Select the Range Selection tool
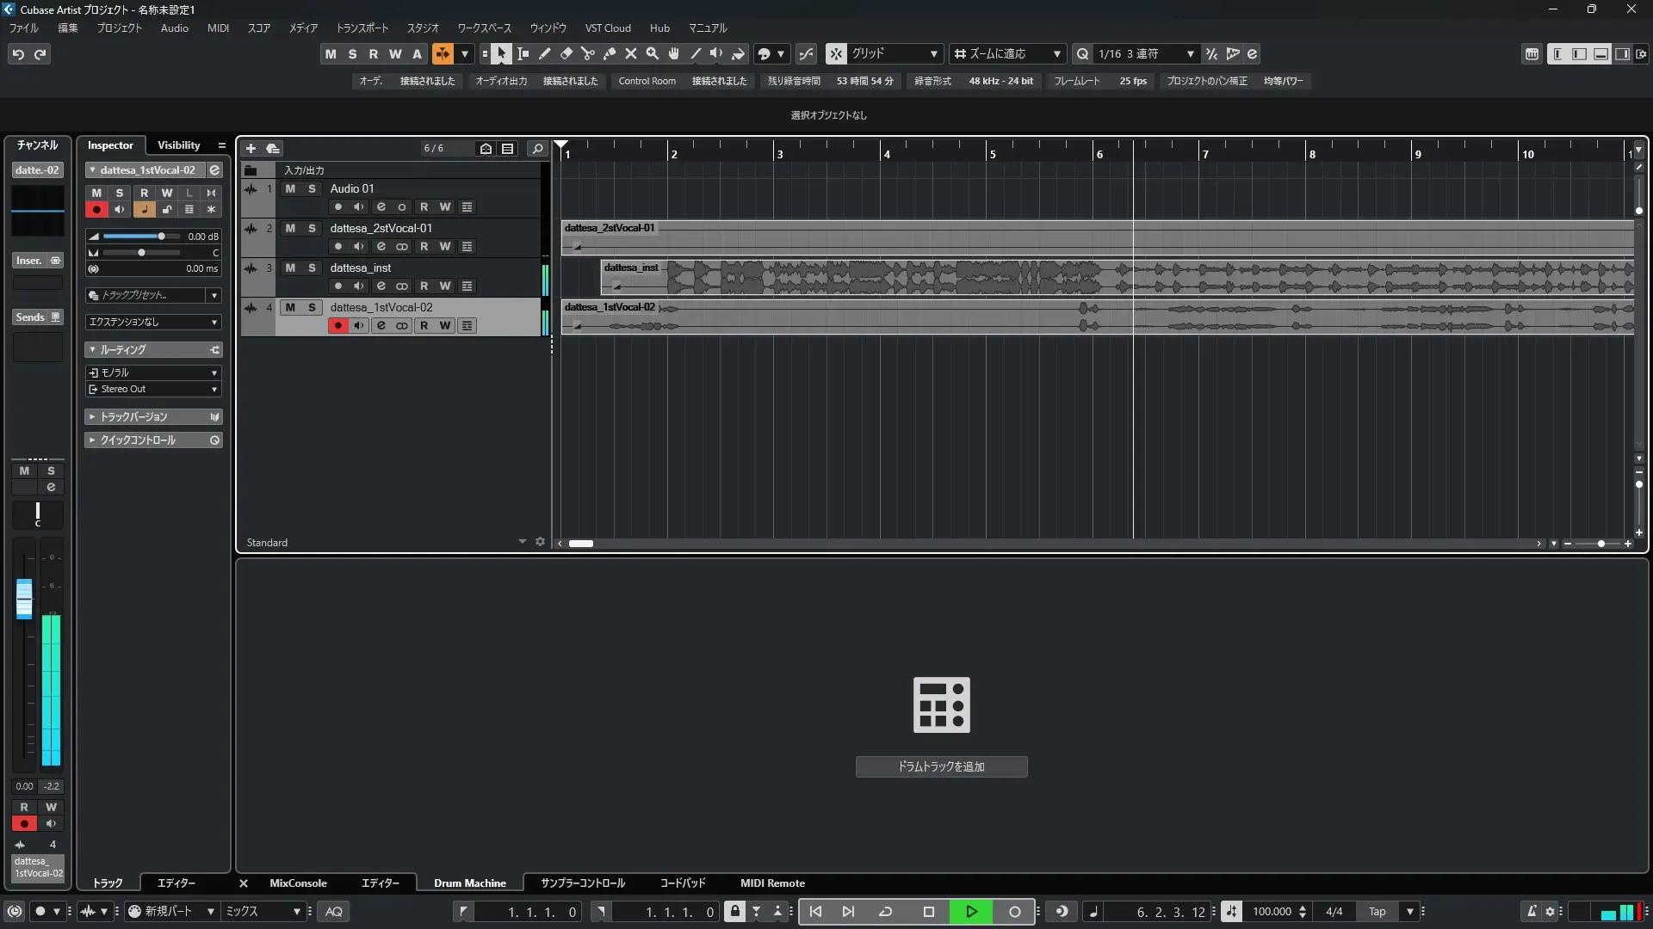 [523, 54]
